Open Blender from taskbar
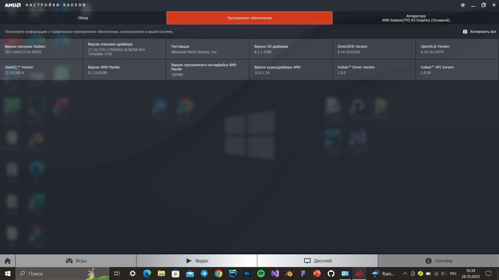 click(289, 274)
